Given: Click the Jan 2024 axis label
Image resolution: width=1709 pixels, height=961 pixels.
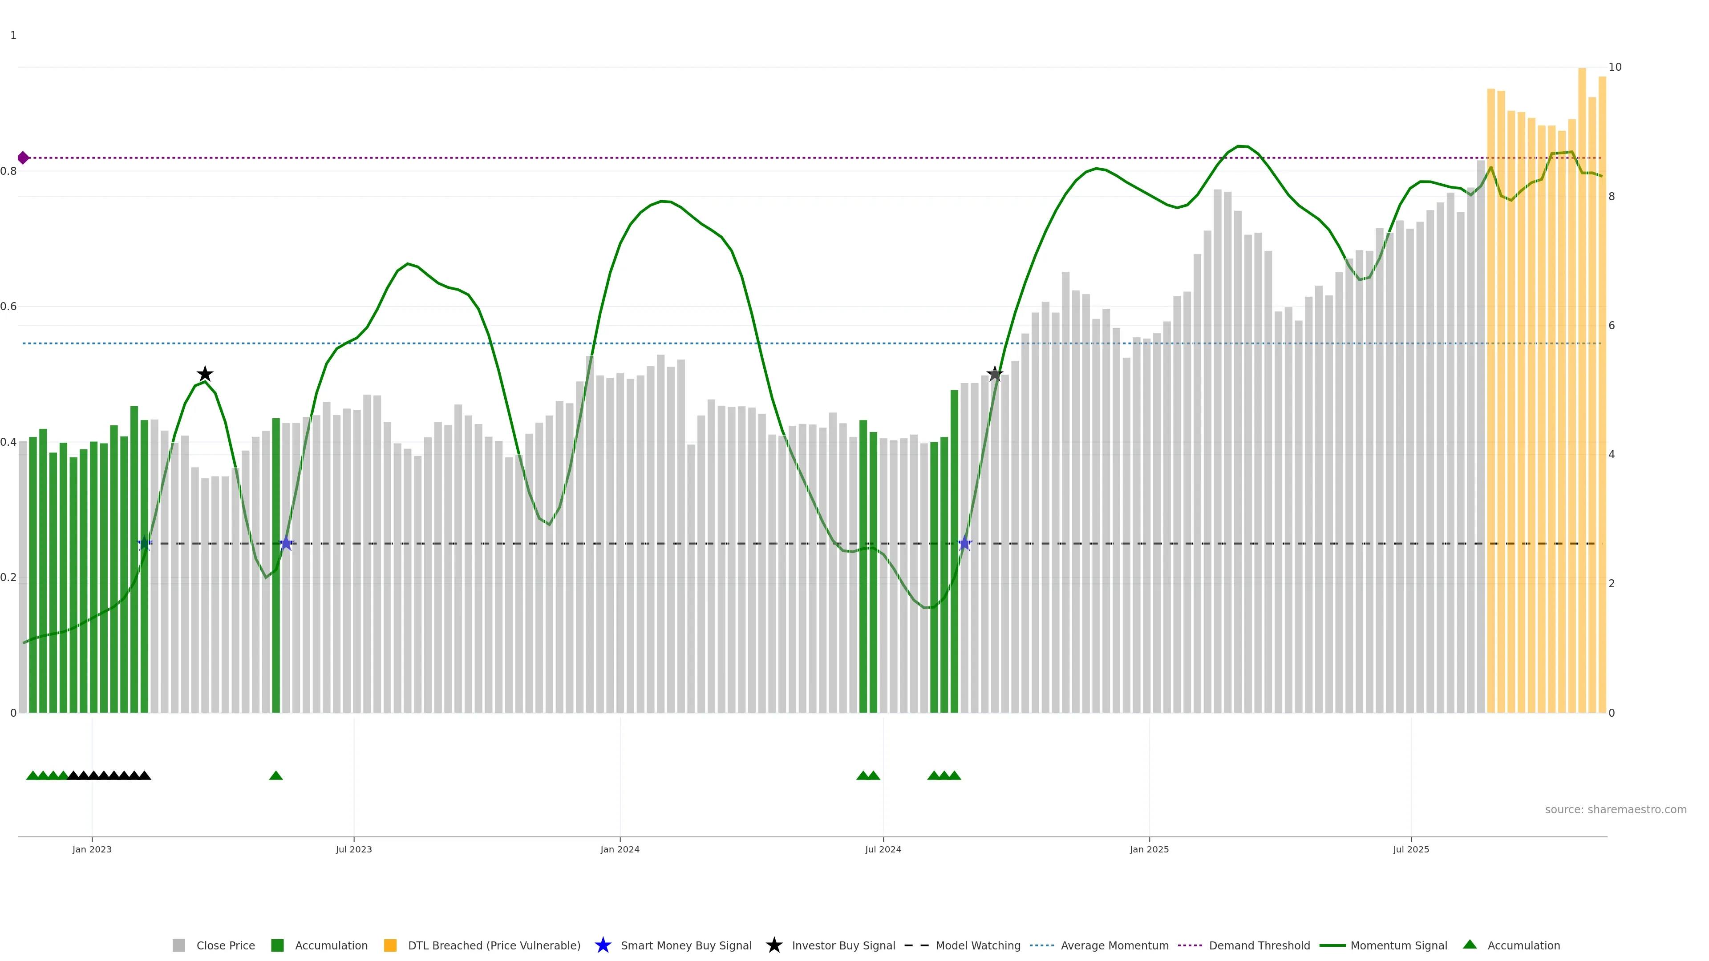Looking at the screenshot, I should (x=620, y=849).
